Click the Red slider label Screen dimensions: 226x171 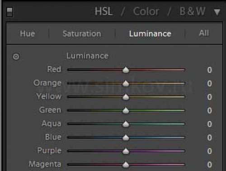54,69
